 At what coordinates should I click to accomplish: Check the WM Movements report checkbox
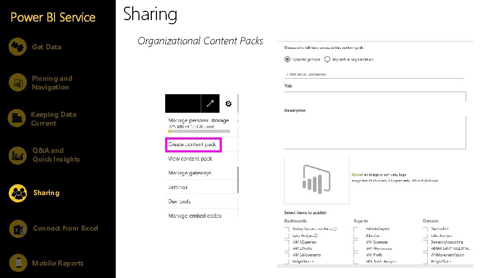click(356, 248)
